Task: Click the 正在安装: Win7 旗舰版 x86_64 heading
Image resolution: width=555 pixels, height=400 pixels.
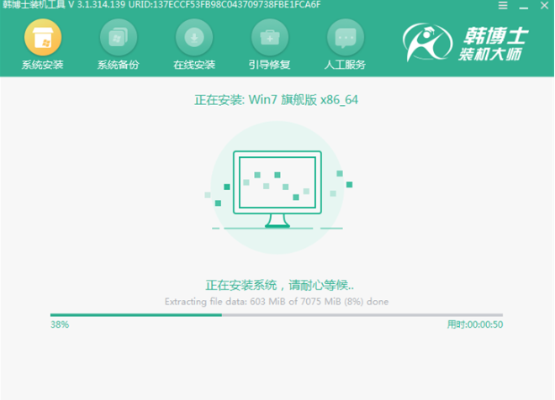Action: (x=276, y=100)
